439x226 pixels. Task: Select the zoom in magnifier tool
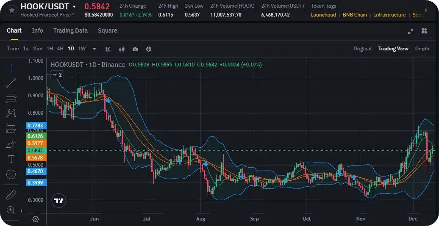pyautogui.click(x=11, y=210)
